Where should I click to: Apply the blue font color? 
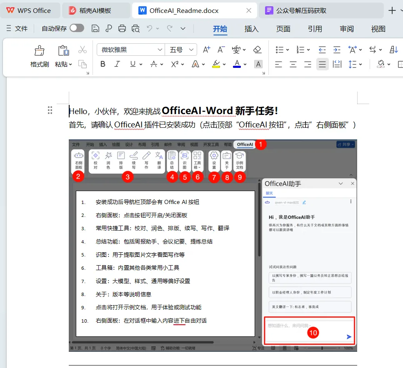[x=237, y=64]
